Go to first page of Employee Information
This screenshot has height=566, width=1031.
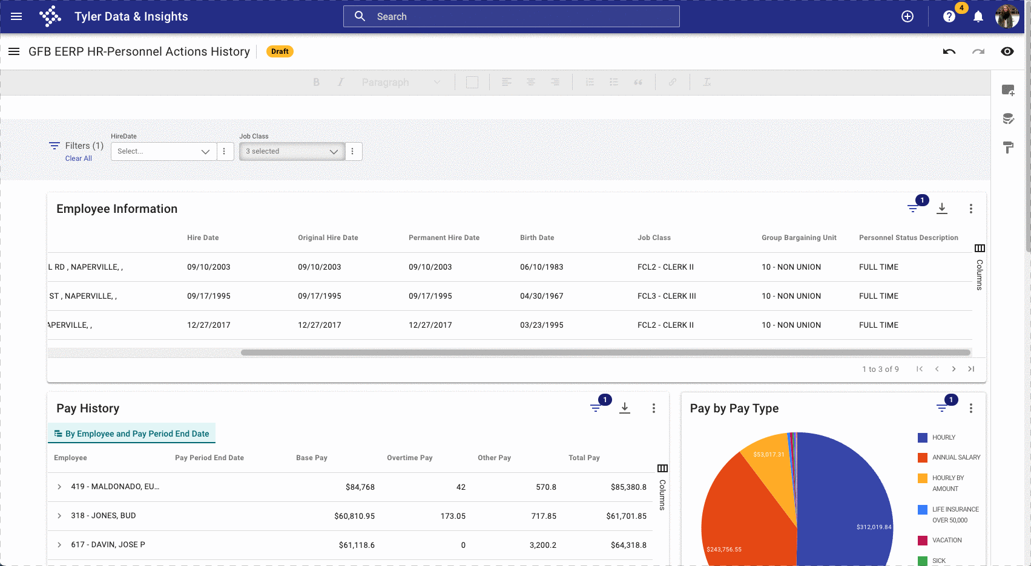click(920, 369)
